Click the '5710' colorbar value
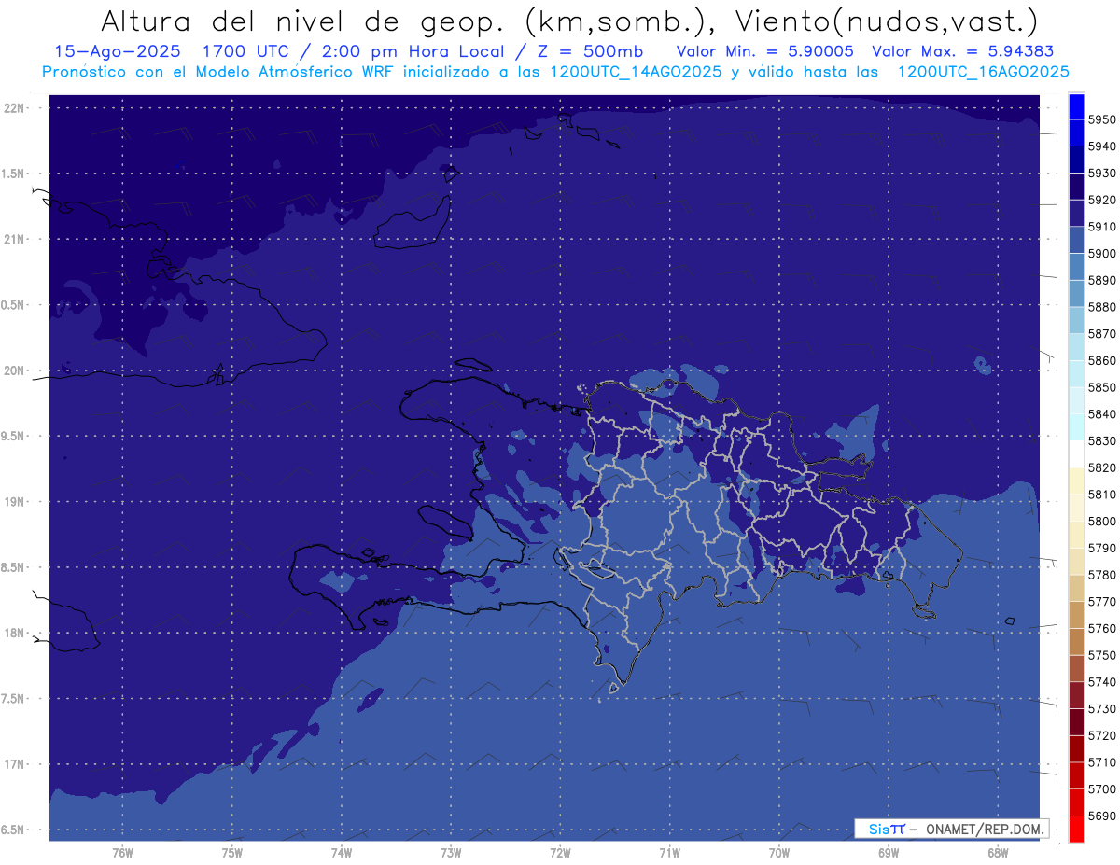 coord(1101,762)
